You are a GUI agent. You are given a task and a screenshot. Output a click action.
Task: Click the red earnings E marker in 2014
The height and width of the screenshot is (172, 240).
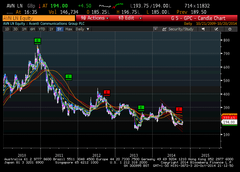(x=179, y=110)
